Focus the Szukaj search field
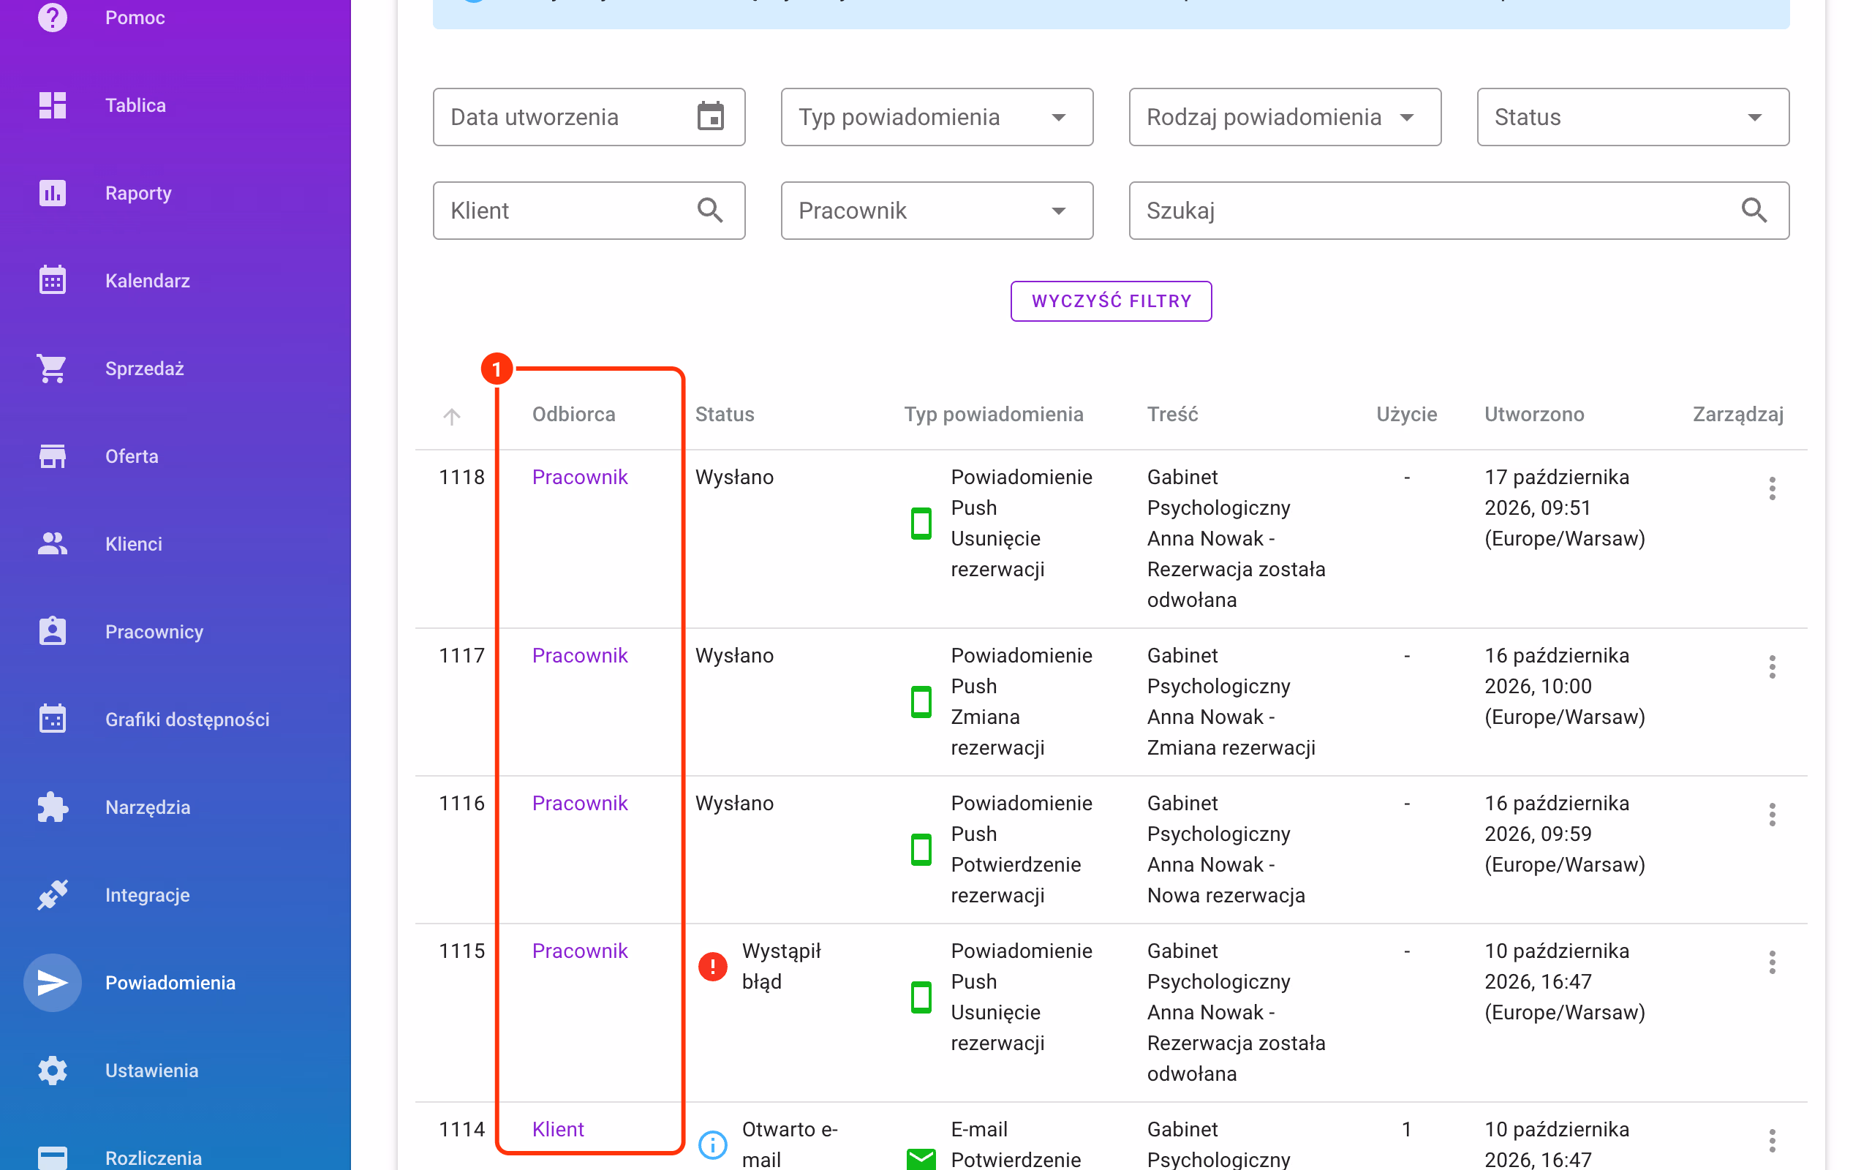 point(1459,211)
